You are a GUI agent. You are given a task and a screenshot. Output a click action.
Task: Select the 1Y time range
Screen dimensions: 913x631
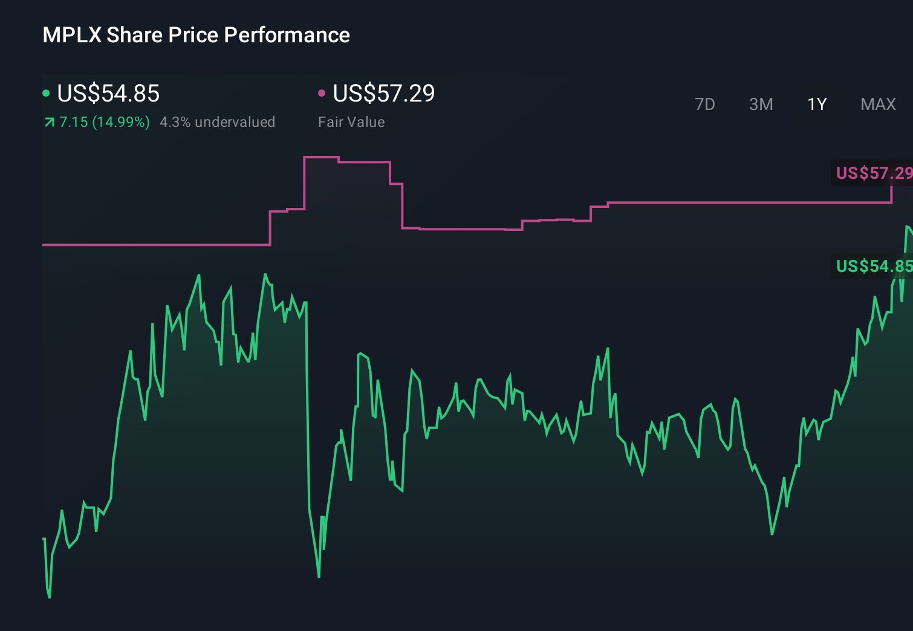pyautogui.click(x=816, y=104)
